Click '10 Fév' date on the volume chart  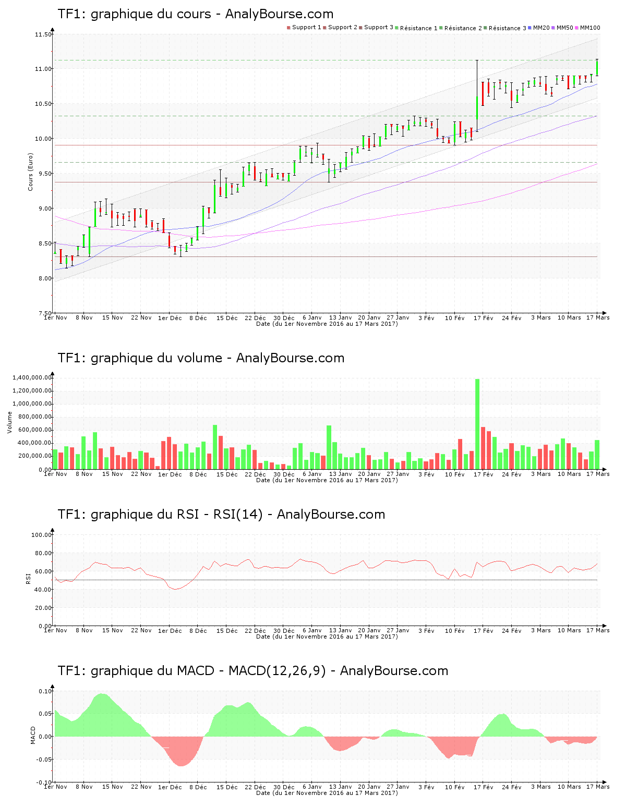[454, 474]
